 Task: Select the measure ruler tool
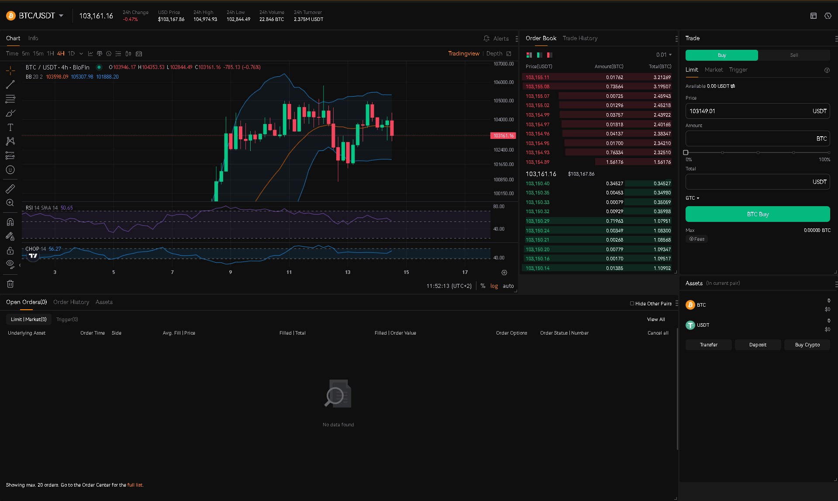coord(10,188)
